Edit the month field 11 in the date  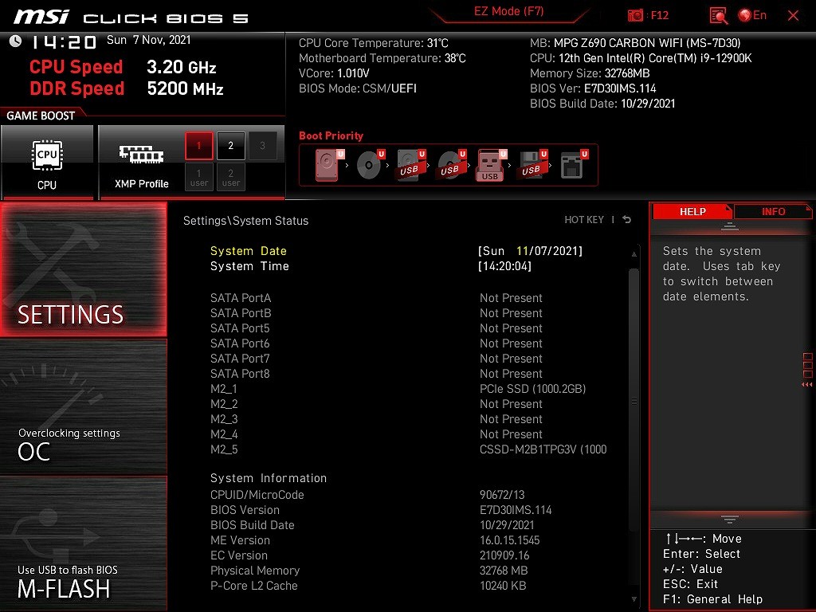pos(523,251)
